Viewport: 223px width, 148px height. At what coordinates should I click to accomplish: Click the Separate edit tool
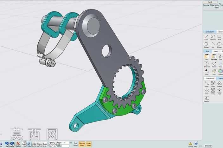coord(214,57)
